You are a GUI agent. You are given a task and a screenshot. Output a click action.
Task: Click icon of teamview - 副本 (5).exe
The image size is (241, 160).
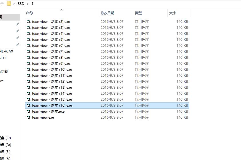(x=28, y=40)
